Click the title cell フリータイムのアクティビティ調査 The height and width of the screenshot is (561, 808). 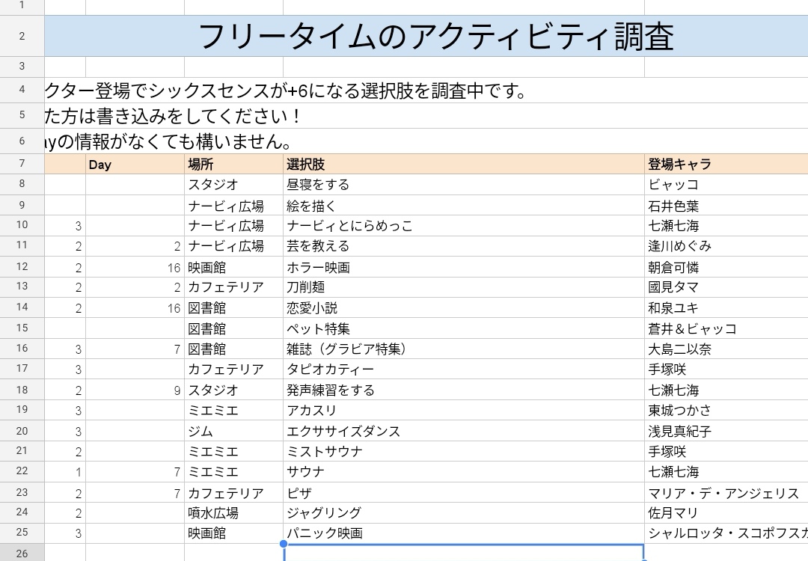tap(436, 37)
